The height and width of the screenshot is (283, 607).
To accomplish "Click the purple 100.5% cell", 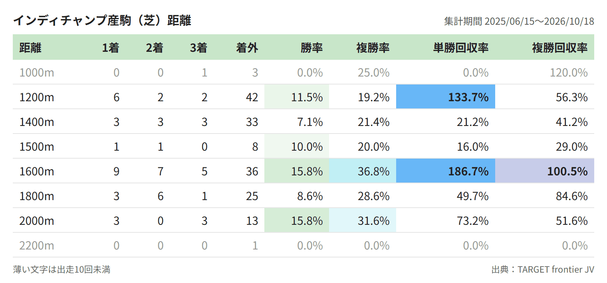I will 545,171.
